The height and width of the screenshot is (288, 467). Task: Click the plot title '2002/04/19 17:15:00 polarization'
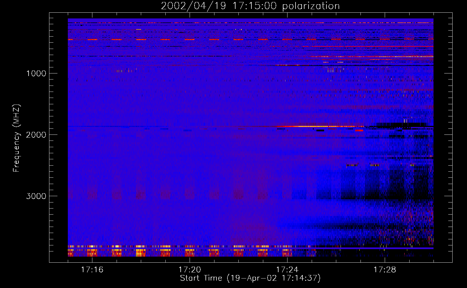pyautogui.click(x=250, y=6)
